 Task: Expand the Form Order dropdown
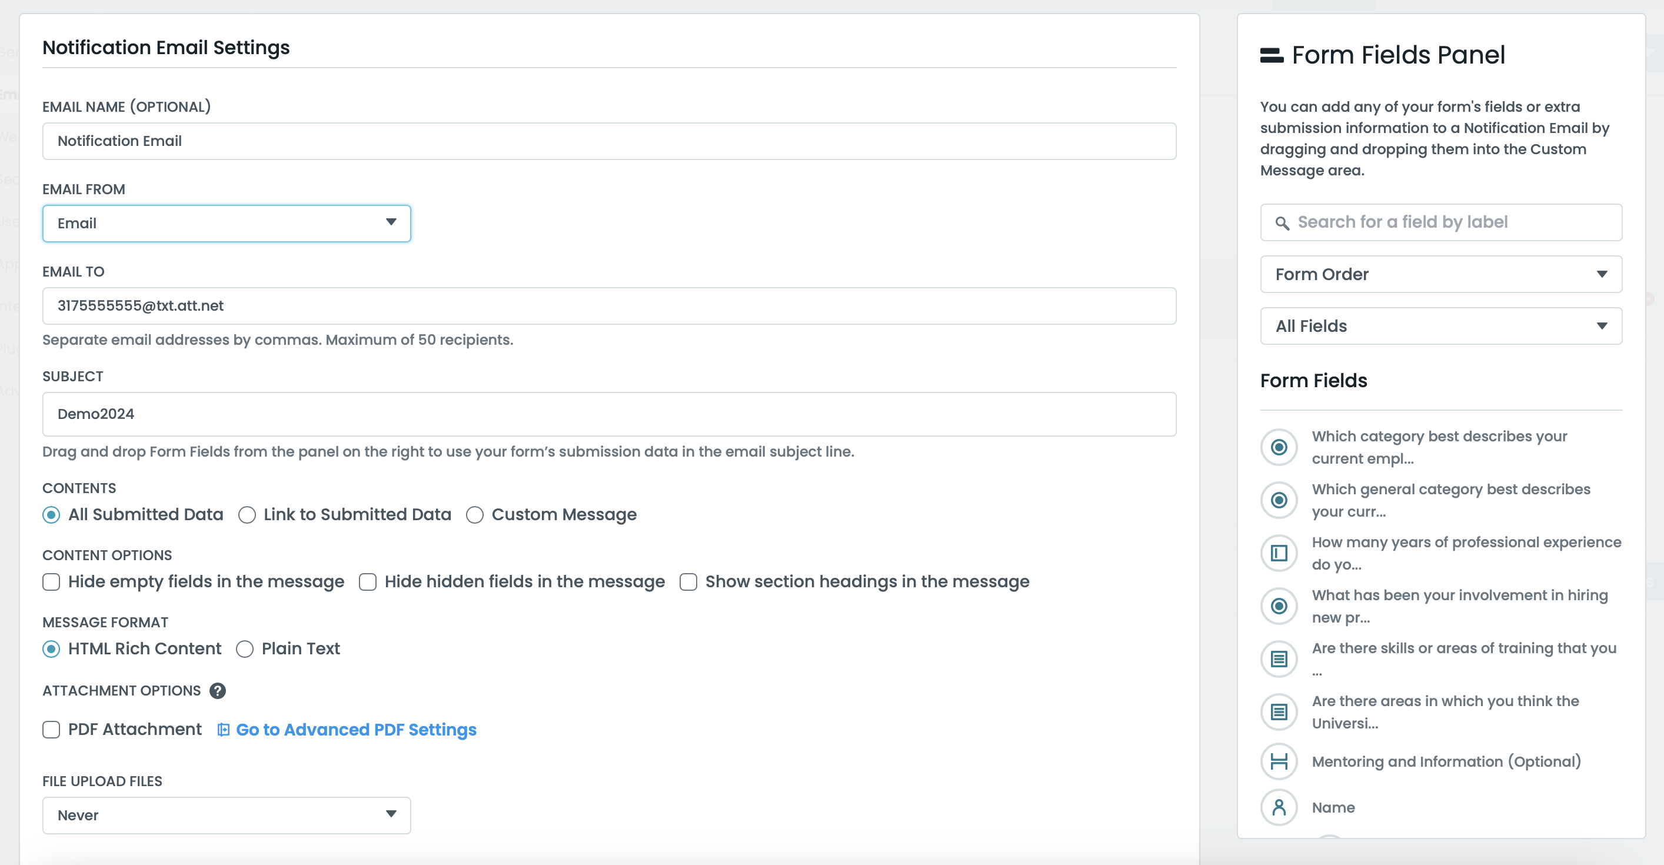click(x=1440, y=275)
